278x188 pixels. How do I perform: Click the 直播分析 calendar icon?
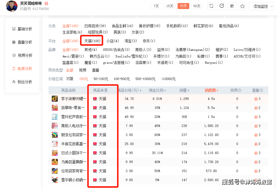point(14,42)
